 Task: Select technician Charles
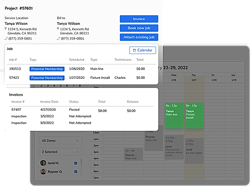[x=120, y=78]
